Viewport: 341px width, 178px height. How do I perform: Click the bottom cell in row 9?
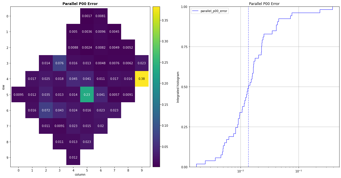(x=73, y=157)
